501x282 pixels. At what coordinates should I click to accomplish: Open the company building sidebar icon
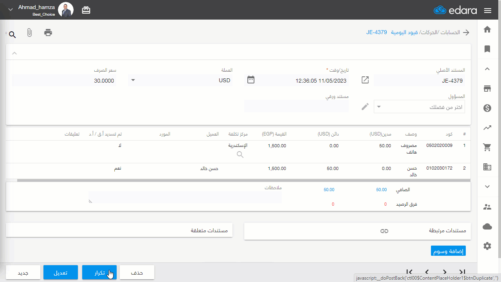pos(487,167)
